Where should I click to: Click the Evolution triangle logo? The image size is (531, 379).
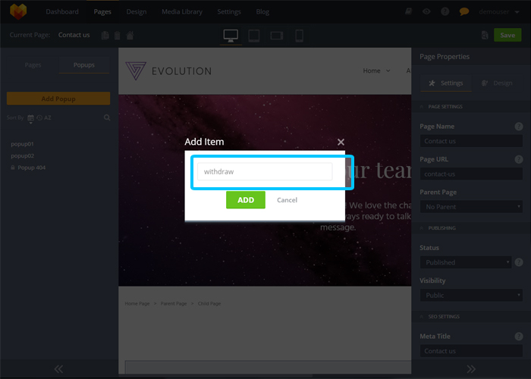[x=136, y=70]
